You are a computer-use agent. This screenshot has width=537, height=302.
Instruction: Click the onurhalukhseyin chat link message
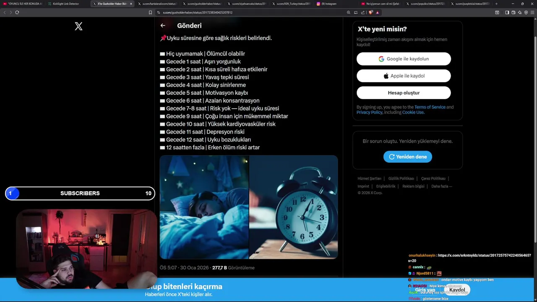pyautogui.click(x=470, y=258)
